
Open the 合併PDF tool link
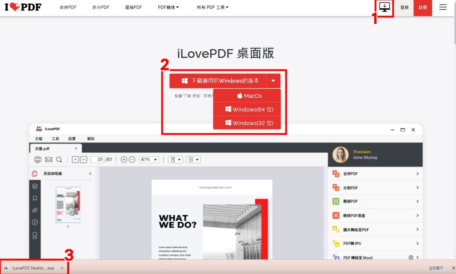68,7
